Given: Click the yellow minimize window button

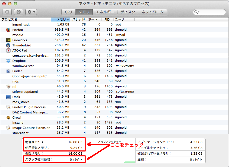Looking at the screenshot, I should point(10,4).
